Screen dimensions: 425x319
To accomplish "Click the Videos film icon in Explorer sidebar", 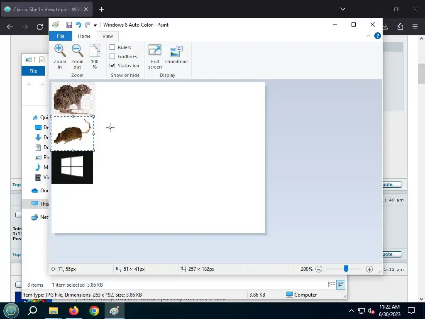I will [38, 177].
